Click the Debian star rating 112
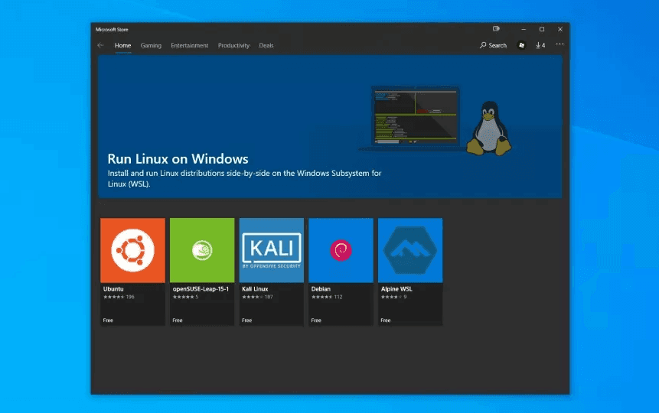Viewport: 659px width, 413px height. pos(327,297)
